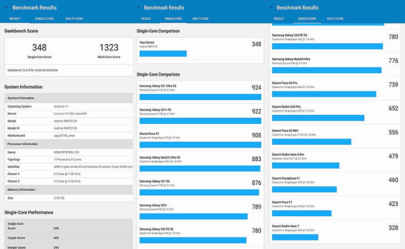Click the Kernel Linux 4.14.186+ row
The height and width of the screenshot is (249, 405).
click(69, 114)
